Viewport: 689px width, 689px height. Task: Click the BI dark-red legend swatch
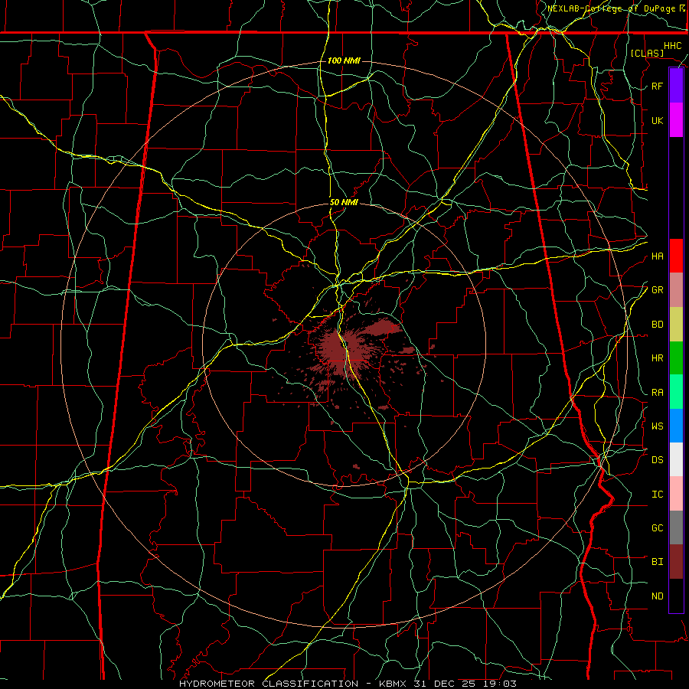676,562
